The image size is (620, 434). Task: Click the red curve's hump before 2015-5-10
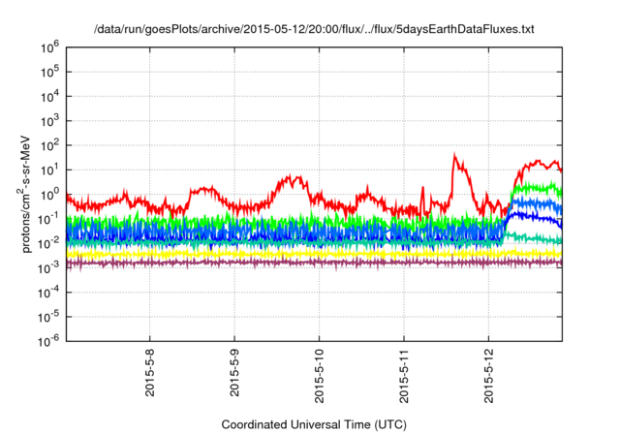(x=291, y=179)
